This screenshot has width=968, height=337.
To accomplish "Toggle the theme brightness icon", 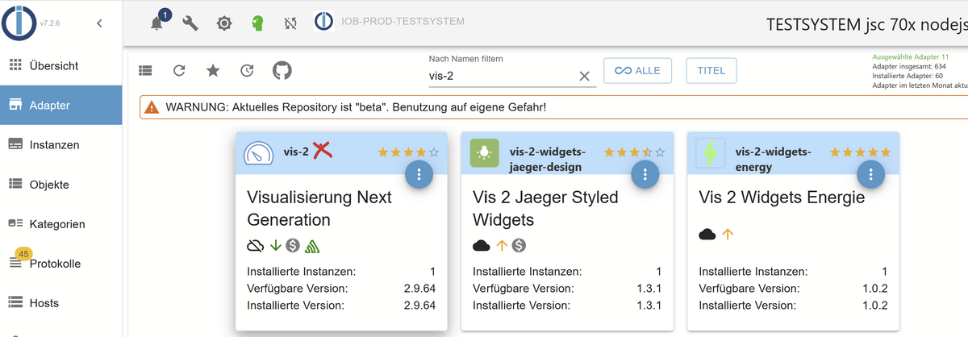I will click(224, 23).
